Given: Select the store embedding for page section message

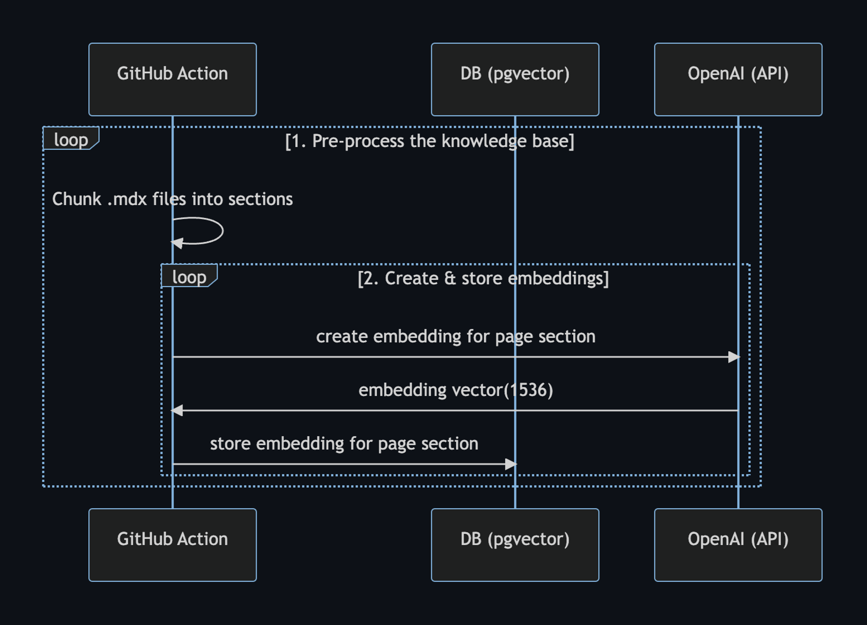Looking at the screenshot, I should (x=344, y=443).
